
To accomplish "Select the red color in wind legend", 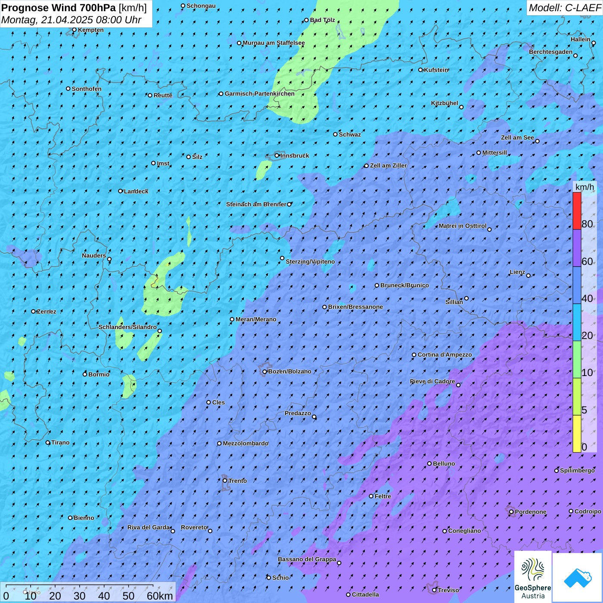I will [x=577, y=211].
